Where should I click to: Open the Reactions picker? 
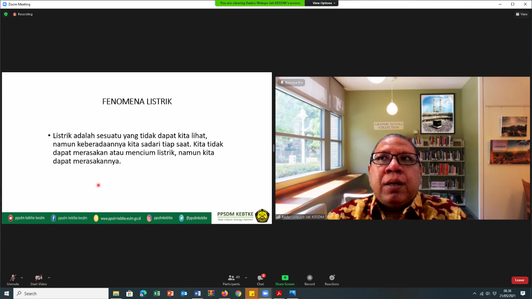332,280
